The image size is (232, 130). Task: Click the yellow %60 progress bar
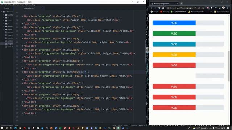[x=174, y=55]
